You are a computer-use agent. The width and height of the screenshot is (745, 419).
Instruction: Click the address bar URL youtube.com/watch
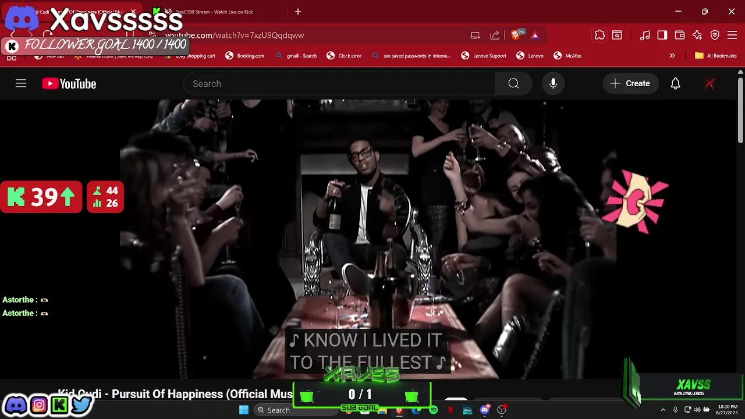tap(235, 35)
